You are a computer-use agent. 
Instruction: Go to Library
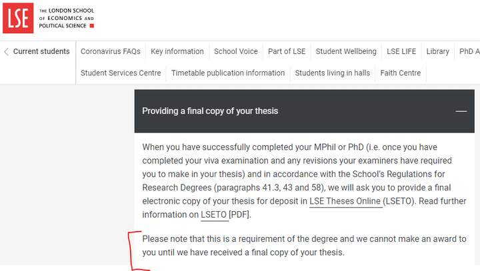(x=438, y=51)
